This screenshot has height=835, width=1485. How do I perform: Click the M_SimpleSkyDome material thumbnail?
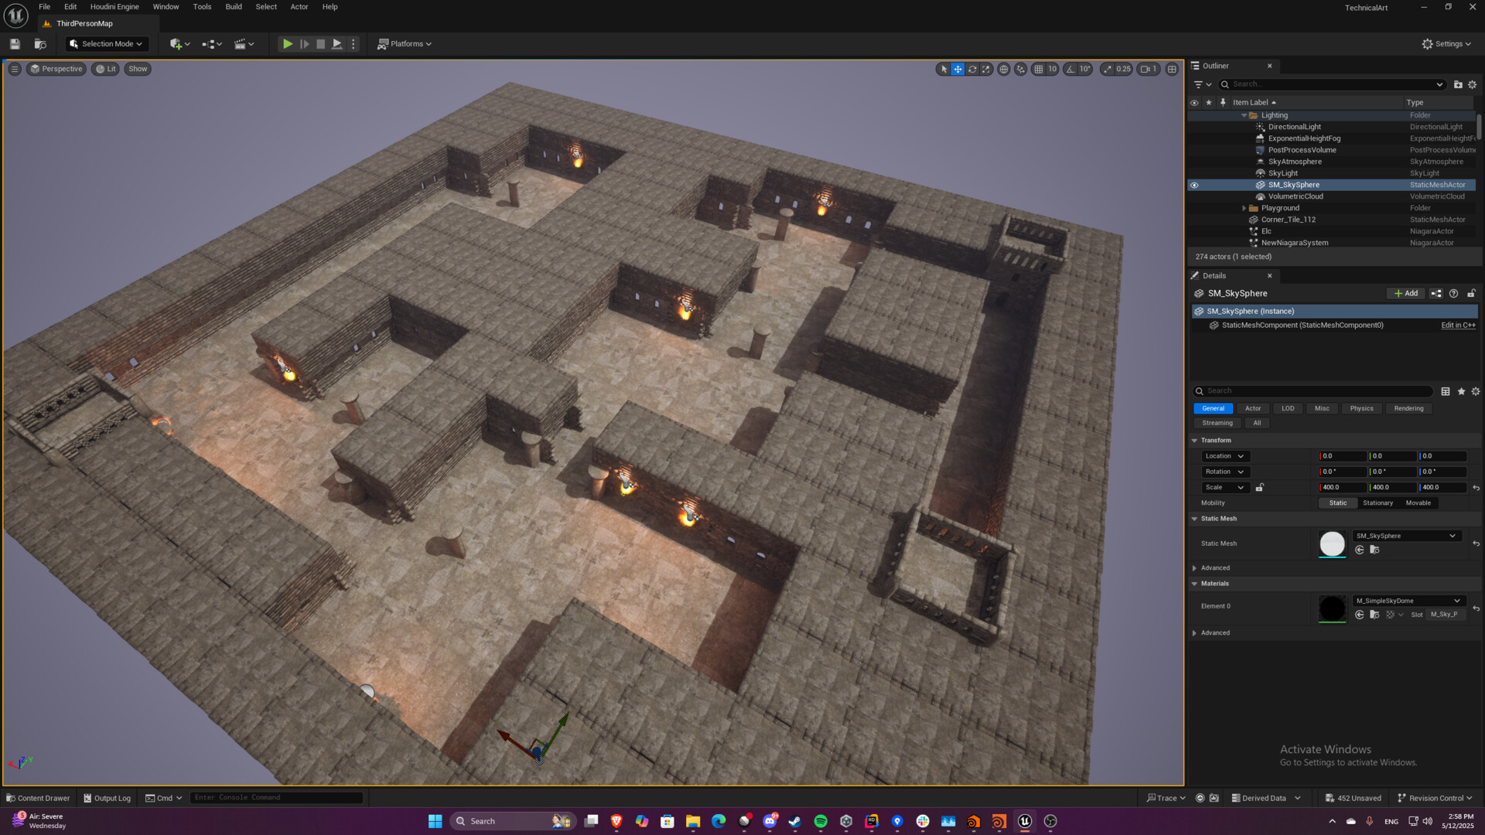1332,608
